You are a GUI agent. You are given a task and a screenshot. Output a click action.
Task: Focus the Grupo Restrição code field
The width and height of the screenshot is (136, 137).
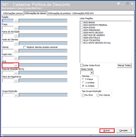[x=8, y=95]
